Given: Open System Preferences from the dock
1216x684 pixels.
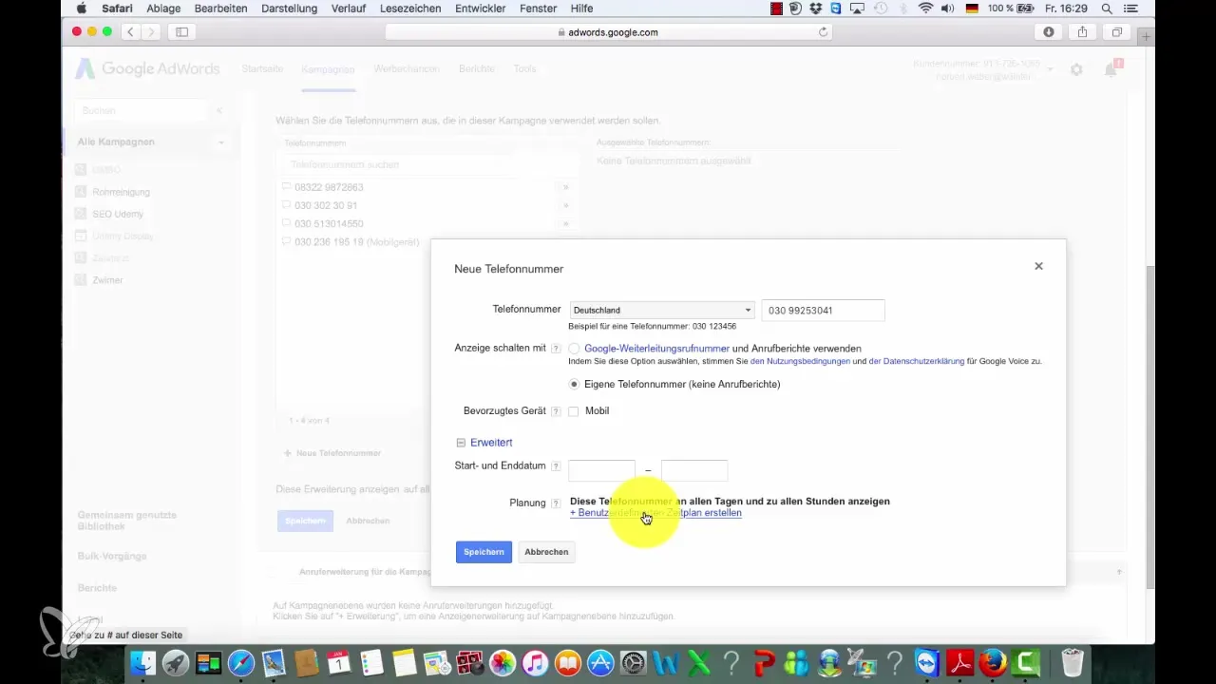Looking at the screenshot, I should 633,662.
